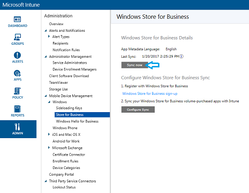Open Windows Store for Business sign-up link
249x193 pixels.
pyautogui.click(x=150, y=93)
